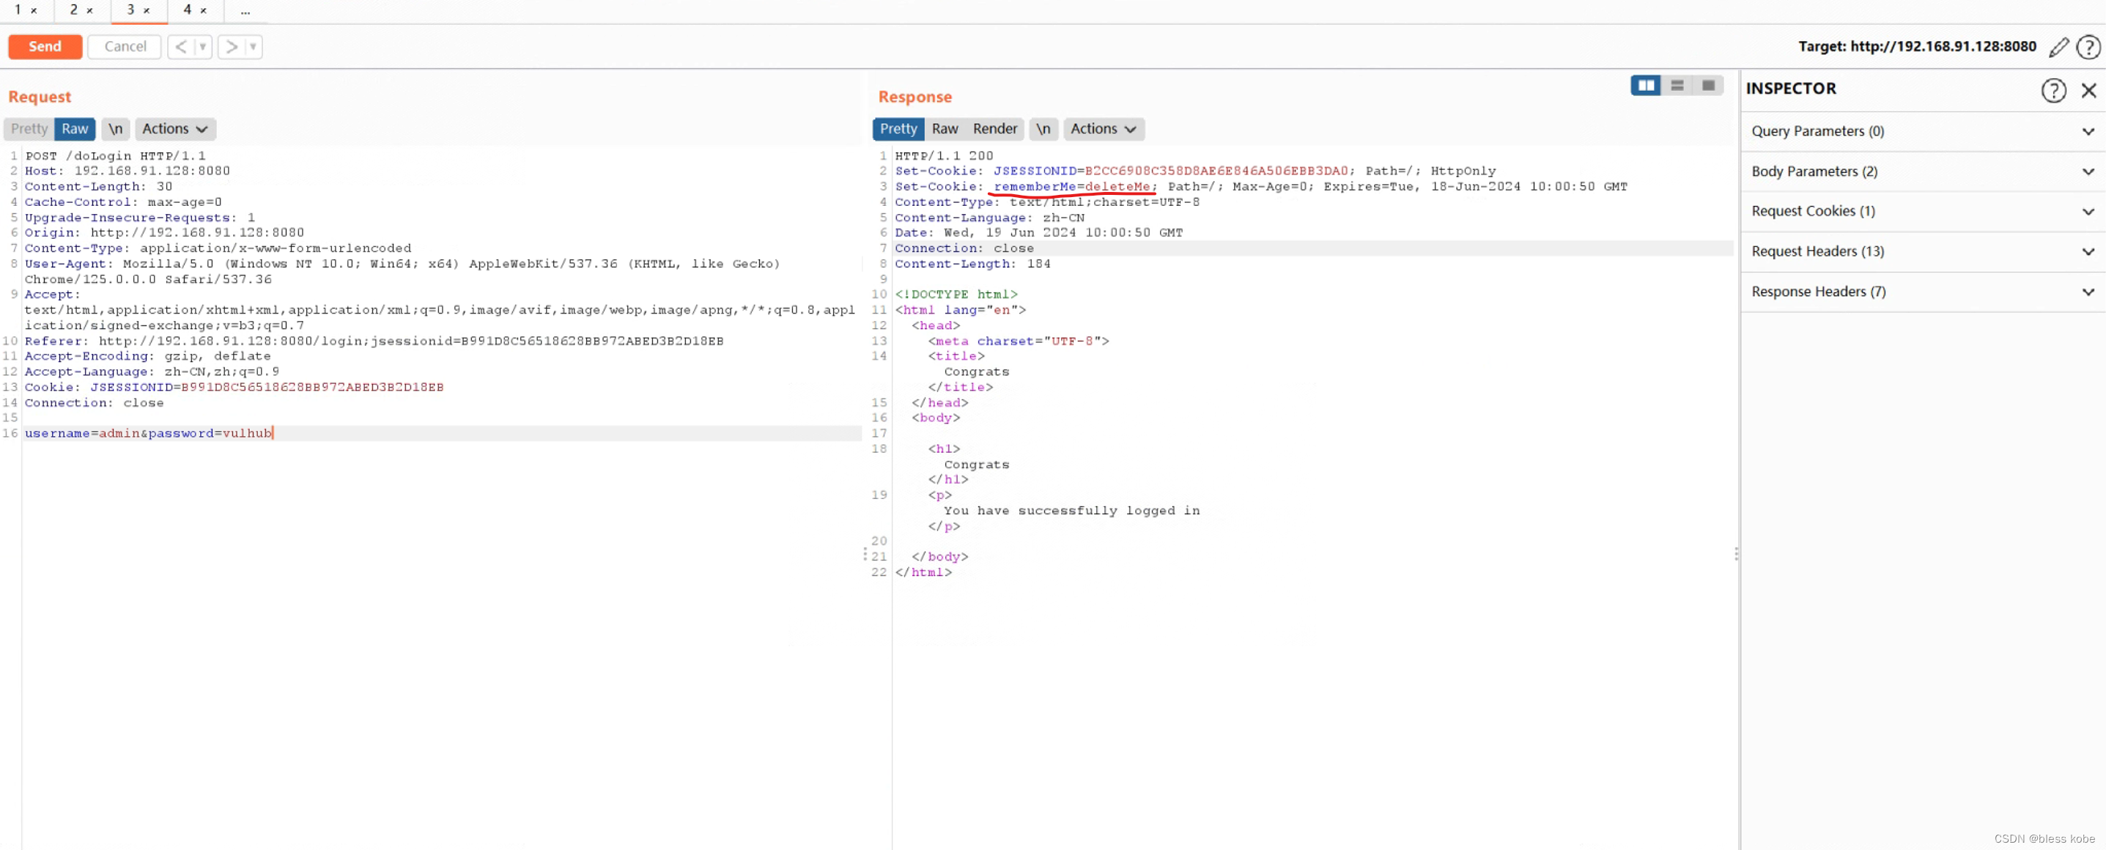Click the username/password input field

pyautogui.click(x=148, y=432)
